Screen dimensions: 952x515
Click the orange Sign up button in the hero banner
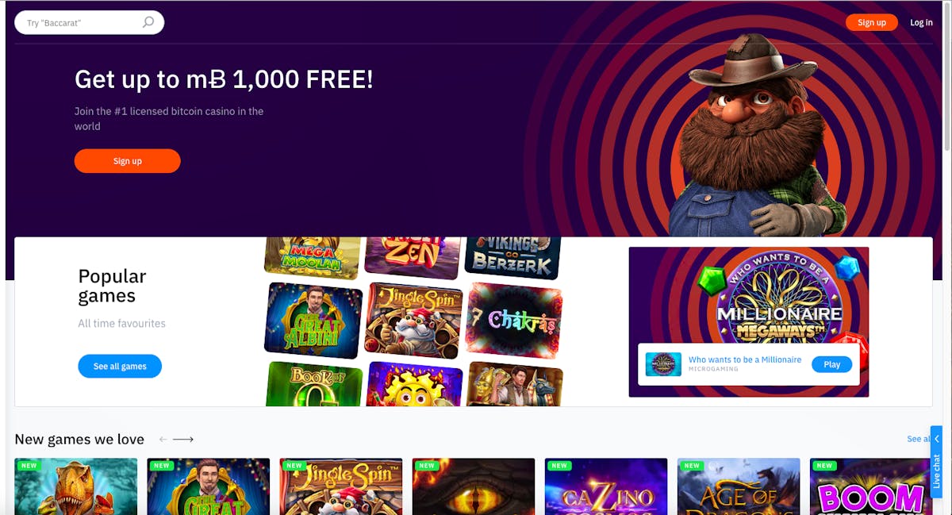pos(128,161)
